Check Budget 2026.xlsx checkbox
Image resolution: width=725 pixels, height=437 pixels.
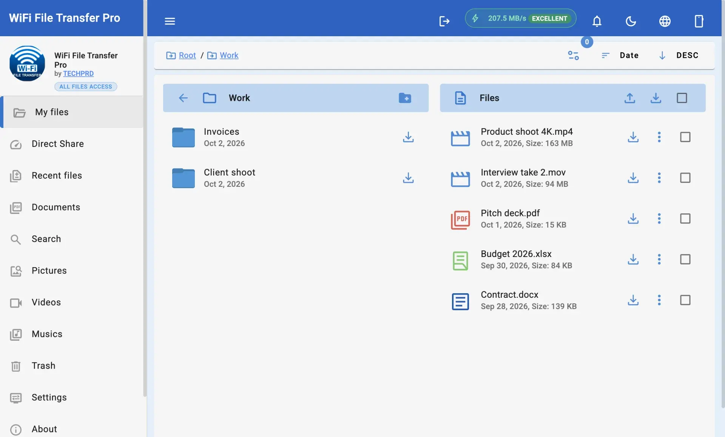tap(685, 259)
